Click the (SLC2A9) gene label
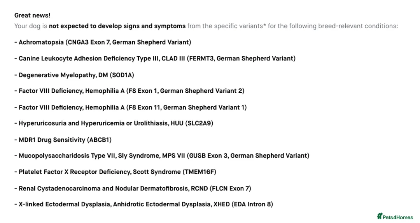420x223 pixels. point(199,123)
